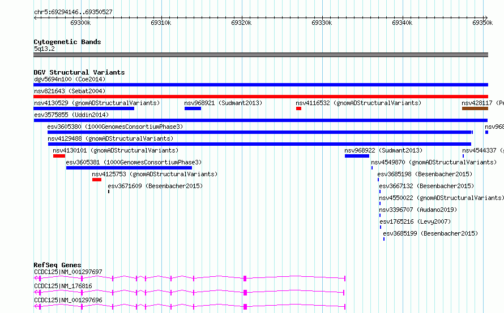Open CCDC125|NM_001297696 transcript label
Screen dimensions: 504x313
[68, 300]
